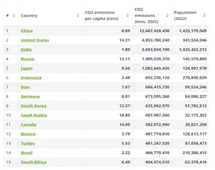Screen dimensions: 215x170
Task: Select Indonesia population 278,830,529
Action: (195, 78)
